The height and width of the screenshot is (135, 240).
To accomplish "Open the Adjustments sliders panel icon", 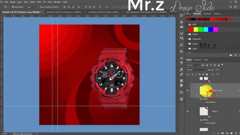I will click(181, 38).
